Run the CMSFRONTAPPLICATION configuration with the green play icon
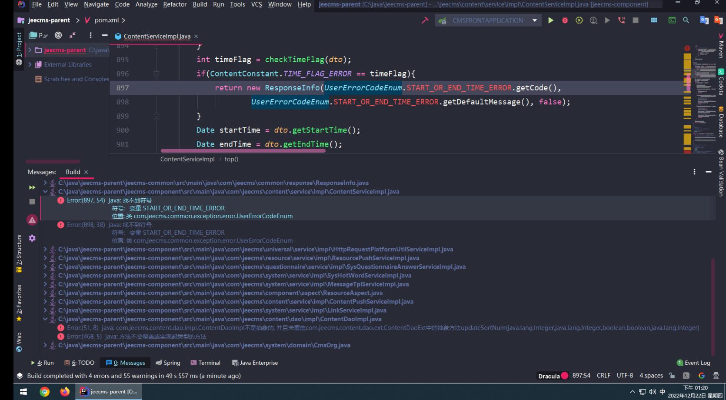Viewport: 726px width, 400px height. click(550, 20)
